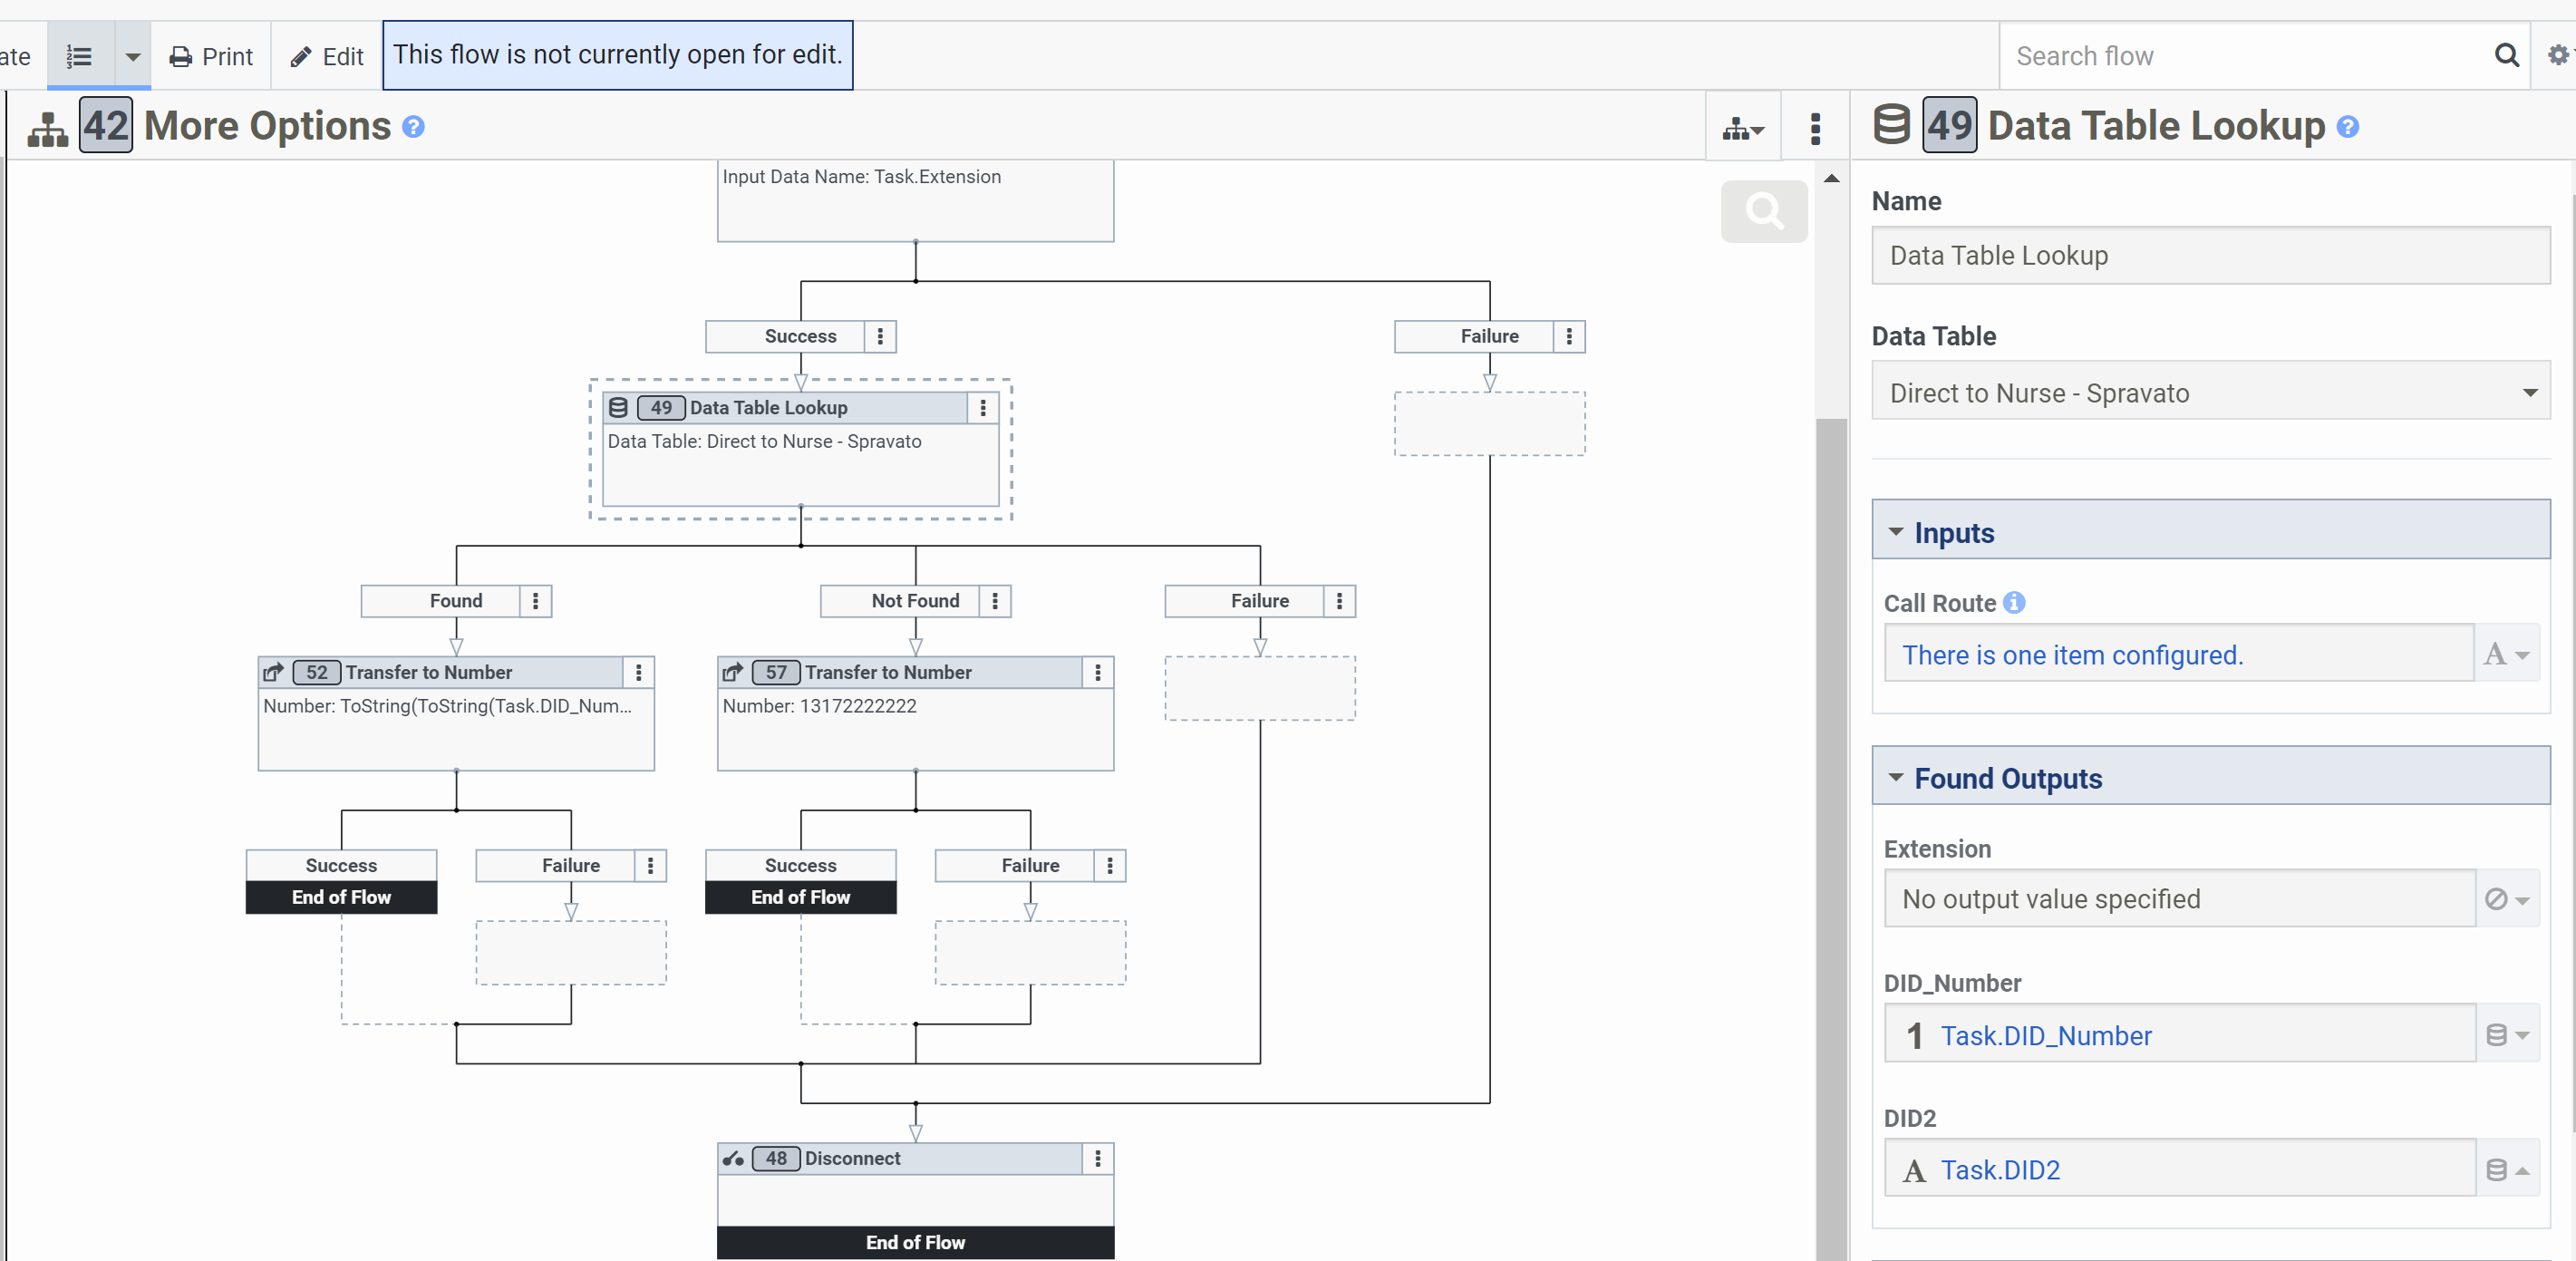The width and height of the screenshot is (2576, 1261).
Task: Open kebab menu on middle Failure branch
Action: click(1339, 601)
